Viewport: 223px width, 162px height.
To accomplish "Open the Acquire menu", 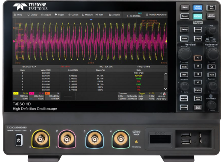I will [46, 14].
